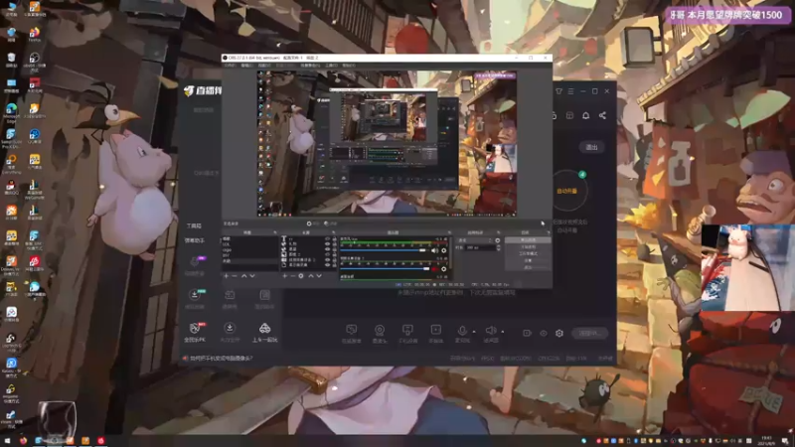The width and height of the screenshot is (795, 447).
Task: Pop out Audio Mixer dock header icon
Action: click(449, 232)
